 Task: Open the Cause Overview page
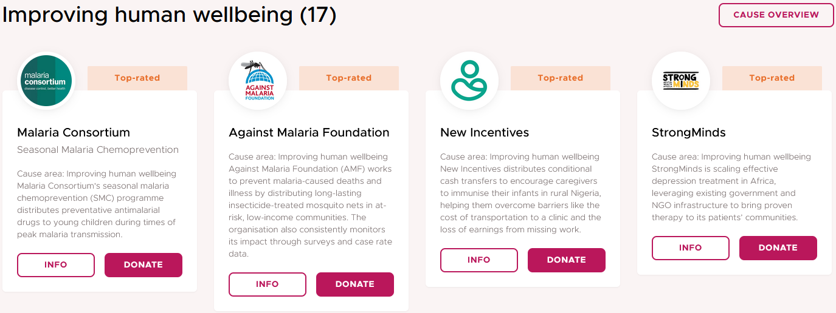(776, 15)
